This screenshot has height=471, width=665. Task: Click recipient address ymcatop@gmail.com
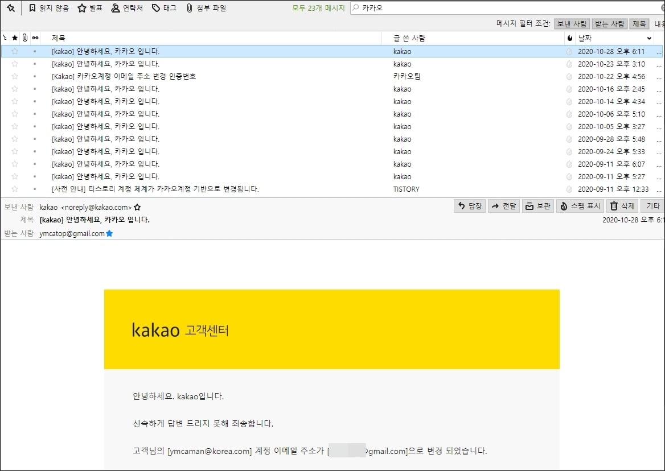(x=72, y=233)
